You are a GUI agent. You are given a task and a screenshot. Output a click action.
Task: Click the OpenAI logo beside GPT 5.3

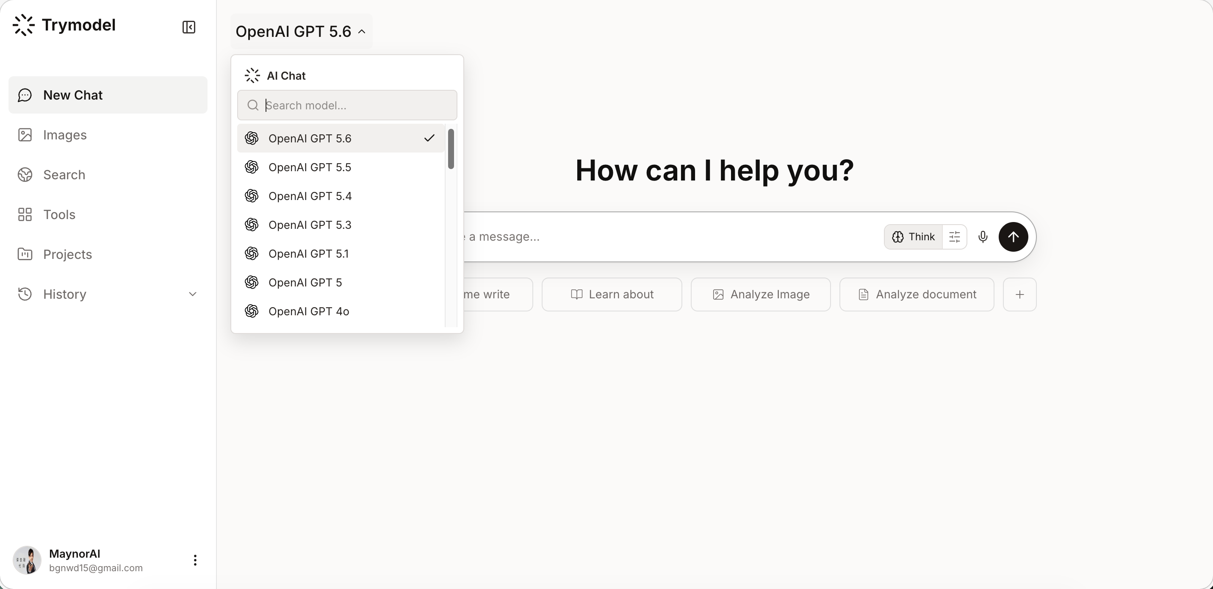click(252, 225)
